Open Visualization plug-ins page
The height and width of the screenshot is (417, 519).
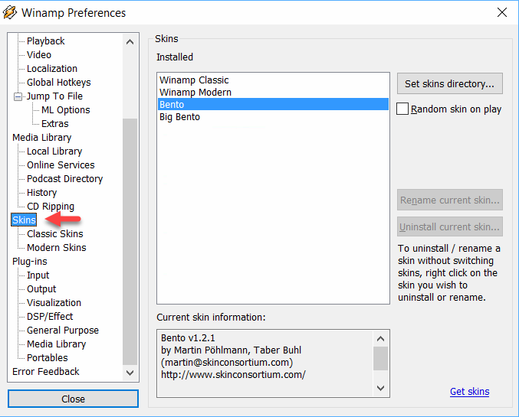tap(54, 303)
